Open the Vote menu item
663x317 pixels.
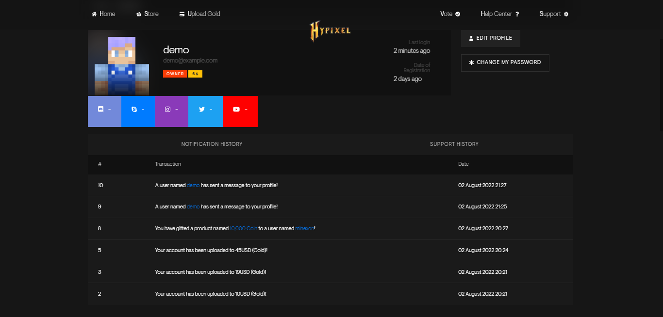coord(450,14)
